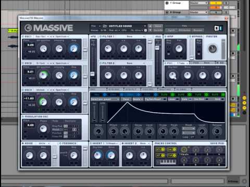Click the keyboard icon in Macro Control
Screen dimensions: 250x187
(167, 162)
